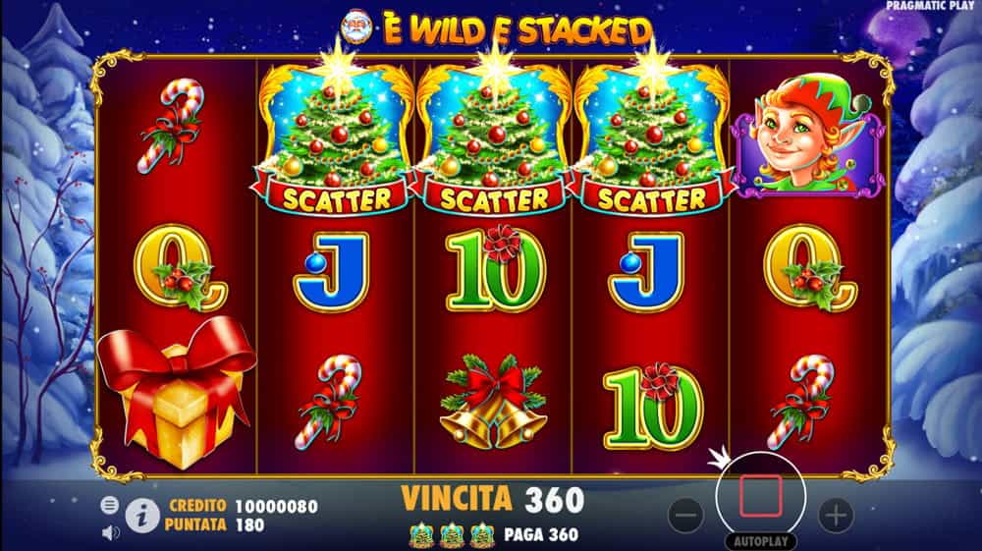Select the middle Scatter Christmas tree
982x551 pixels.
494,135
